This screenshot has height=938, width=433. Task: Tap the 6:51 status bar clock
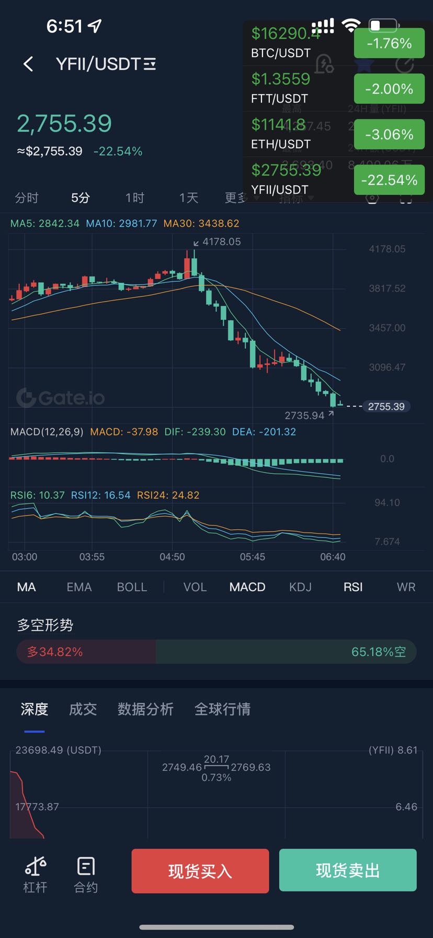coord(64,26)
